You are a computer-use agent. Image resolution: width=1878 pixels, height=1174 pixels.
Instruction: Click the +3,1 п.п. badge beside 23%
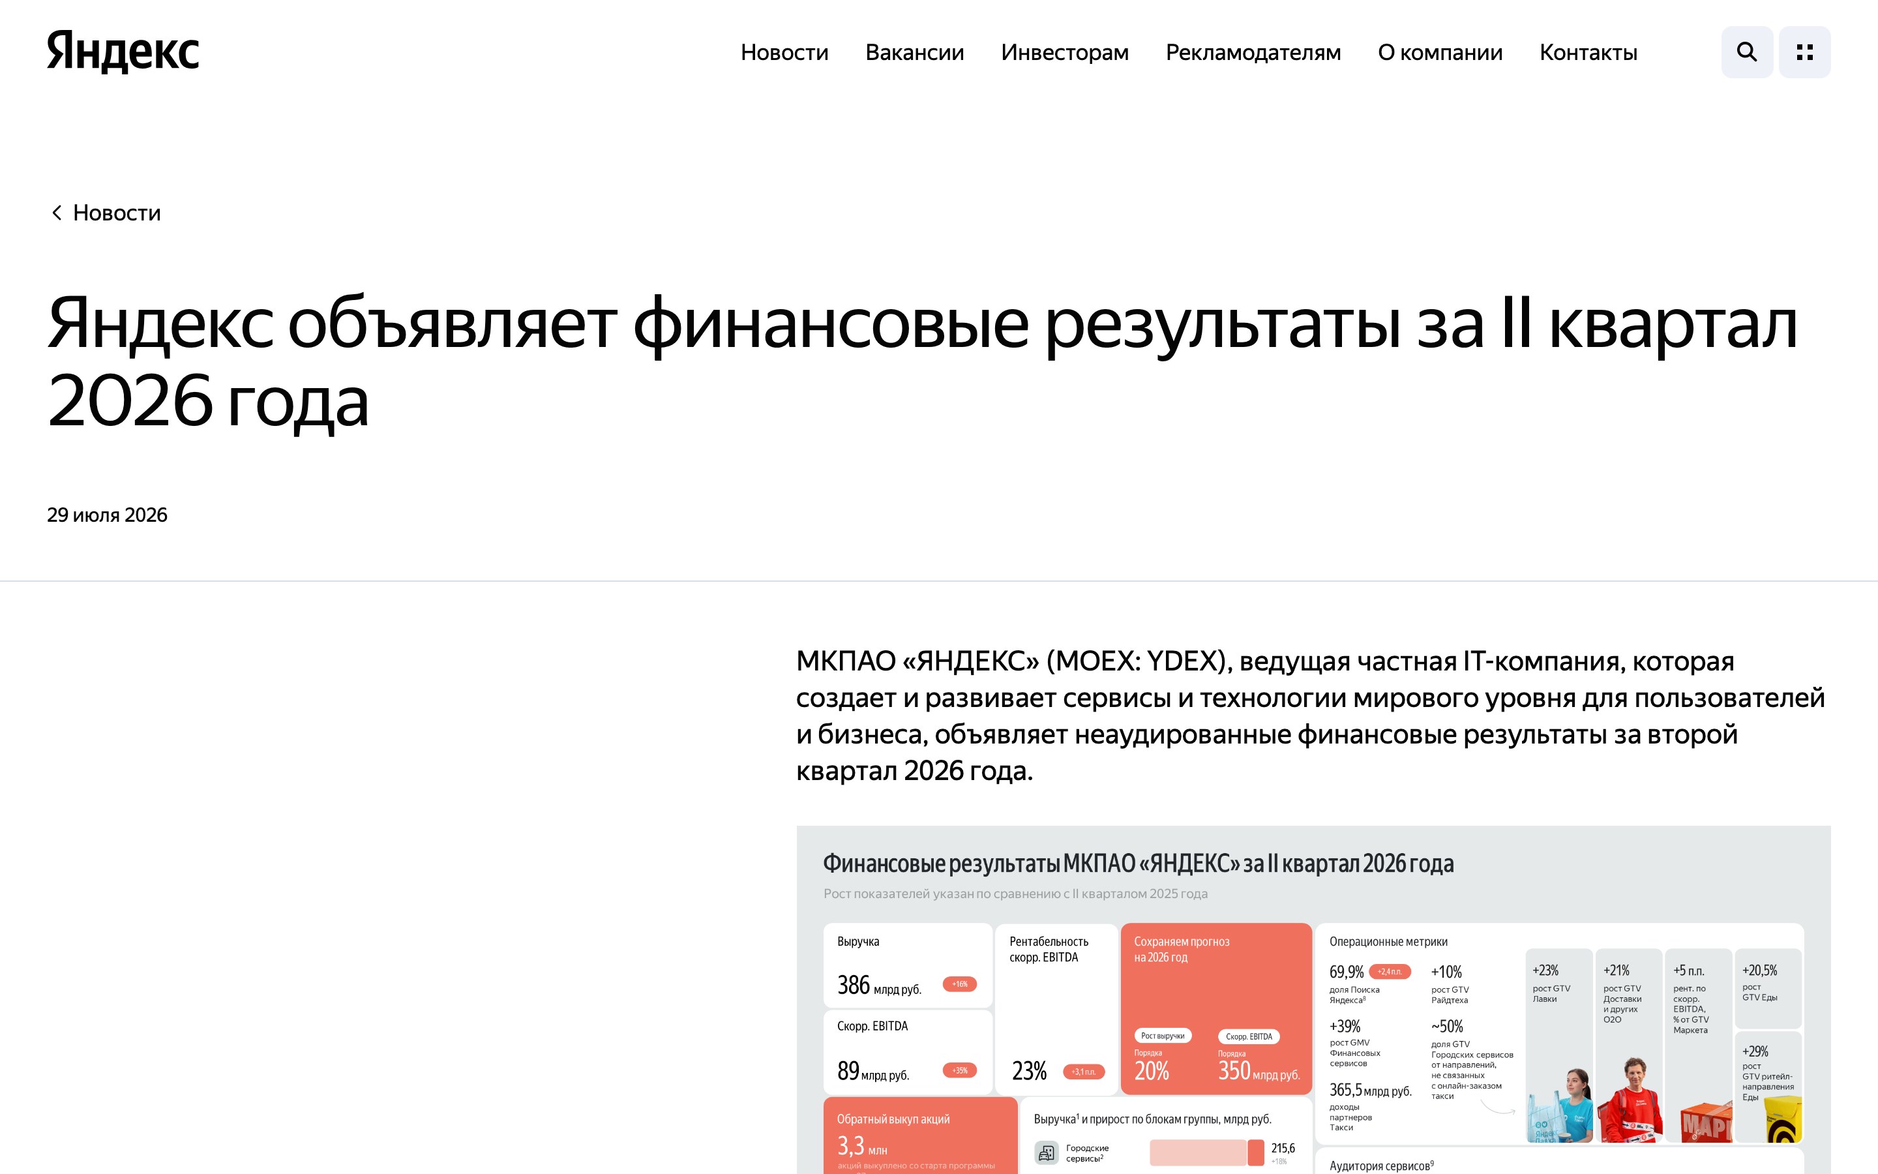point(1083,1072)
